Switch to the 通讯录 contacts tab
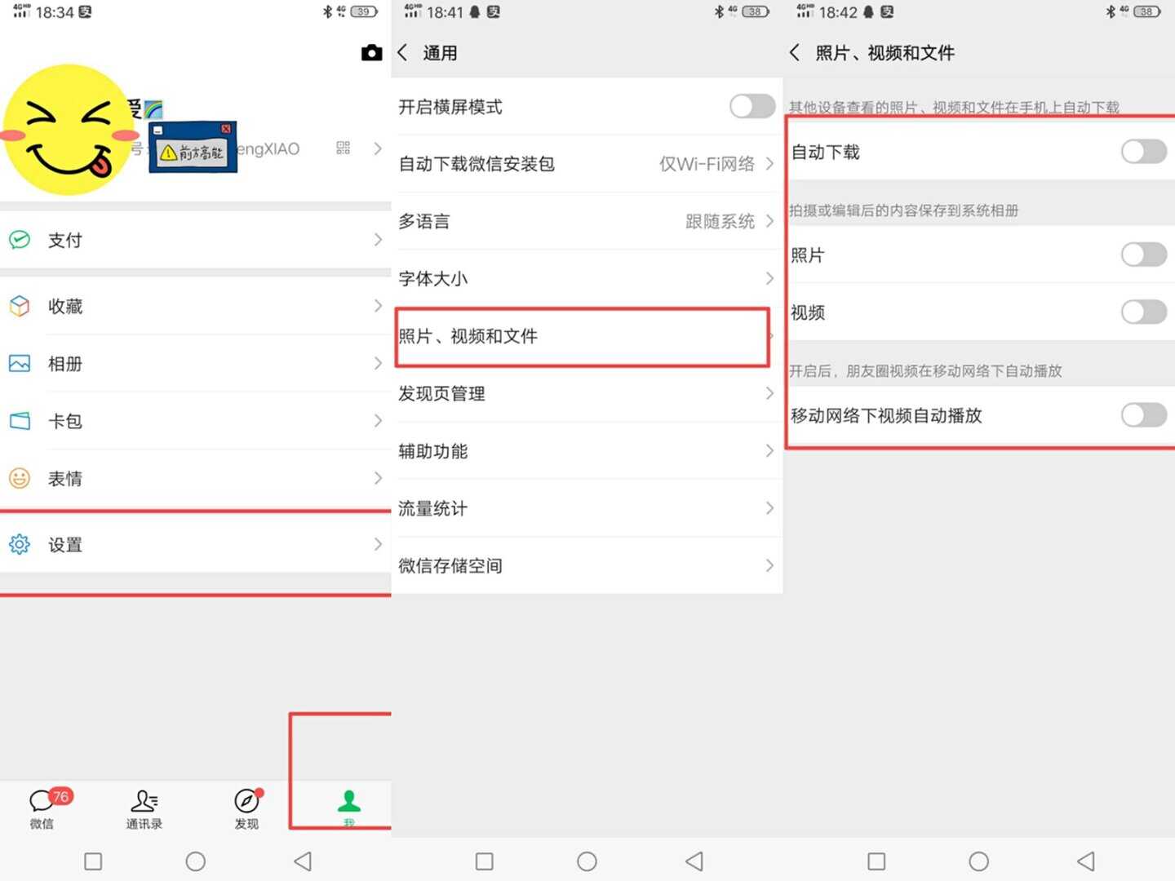Image resolution: width=1175 pixels, height=881 pixels. click(x=144, y=808)
